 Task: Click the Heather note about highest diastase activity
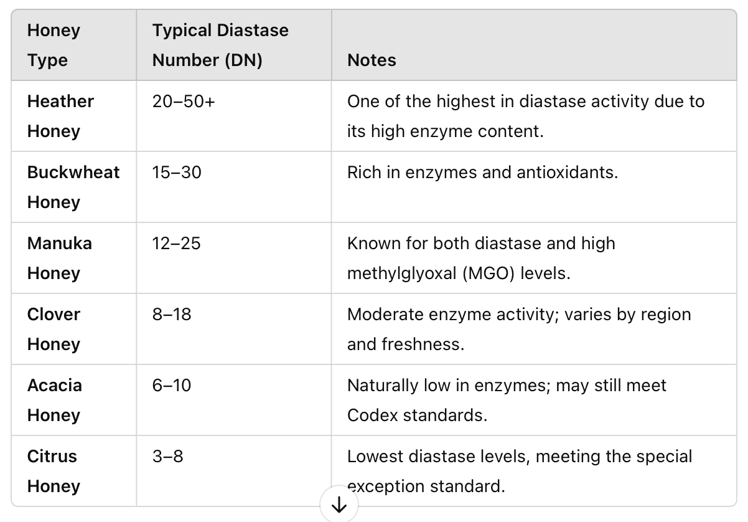pos(525,116)
